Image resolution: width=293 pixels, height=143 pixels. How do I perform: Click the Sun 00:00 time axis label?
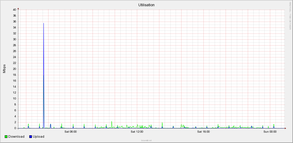270,132
